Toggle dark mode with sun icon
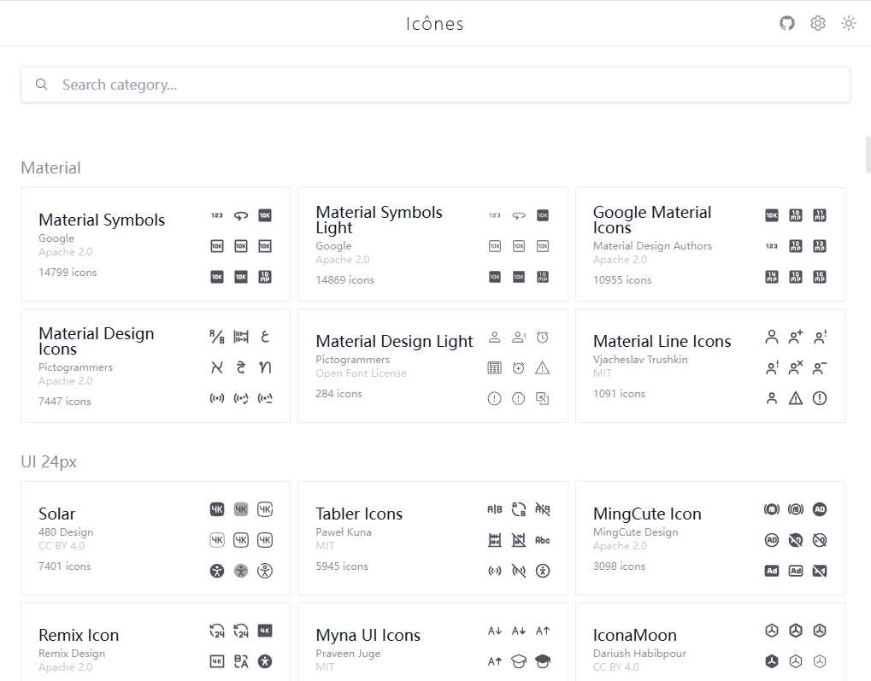Image resolution: width=871 pixels, height=681 pixels. [x=849, y=23]
